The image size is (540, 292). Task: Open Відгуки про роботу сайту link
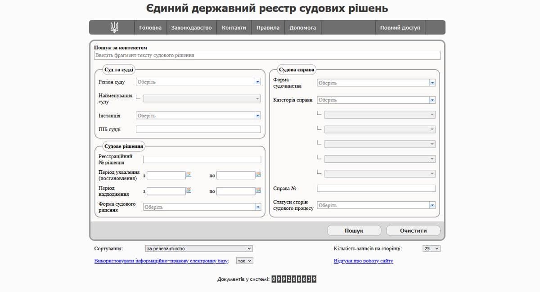point(363,261)
